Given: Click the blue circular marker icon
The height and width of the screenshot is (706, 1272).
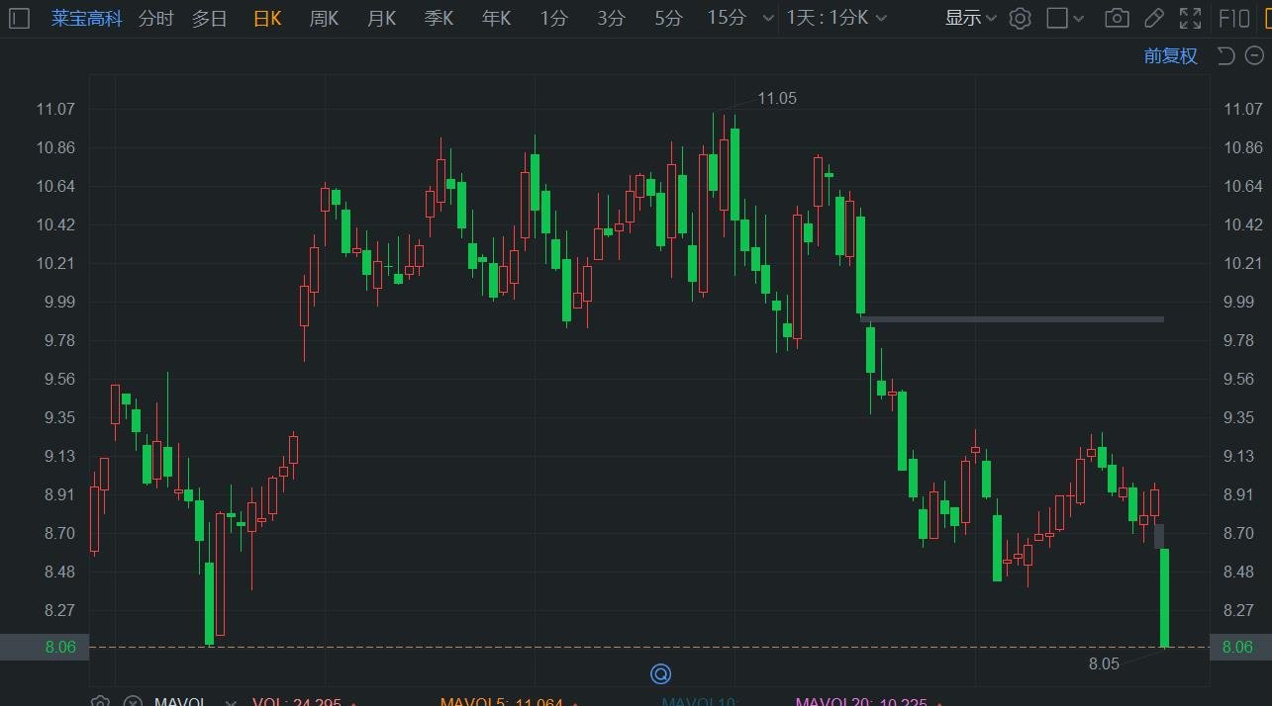Looking at the screenshot, I should 660,674.
